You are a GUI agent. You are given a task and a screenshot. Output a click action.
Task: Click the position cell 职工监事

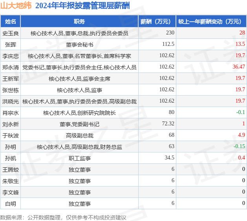point(80,158)
